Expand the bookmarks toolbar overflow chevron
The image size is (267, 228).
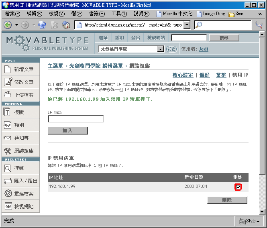coord(260,14)
